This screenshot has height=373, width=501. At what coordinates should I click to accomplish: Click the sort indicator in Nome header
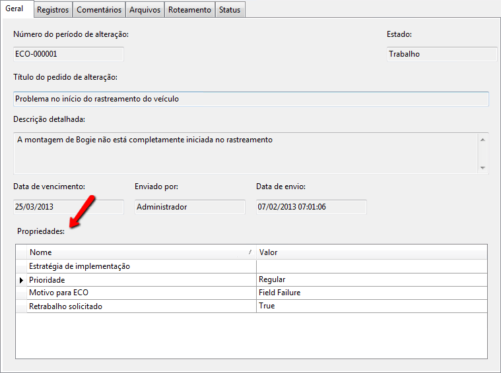pyautogui.click(x=250, y=252)
